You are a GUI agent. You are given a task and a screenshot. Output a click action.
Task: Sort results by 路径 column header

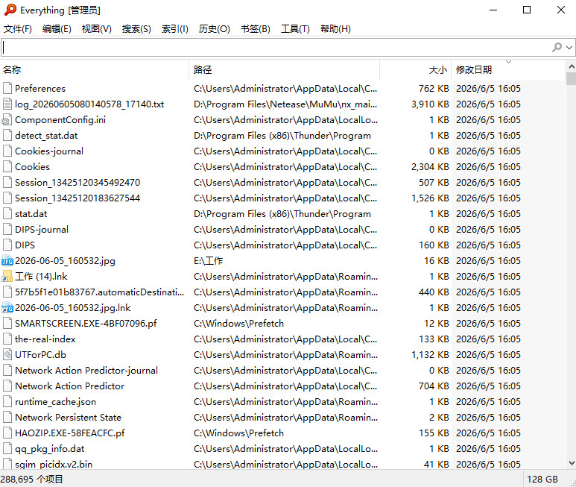[x=285, y=70]
